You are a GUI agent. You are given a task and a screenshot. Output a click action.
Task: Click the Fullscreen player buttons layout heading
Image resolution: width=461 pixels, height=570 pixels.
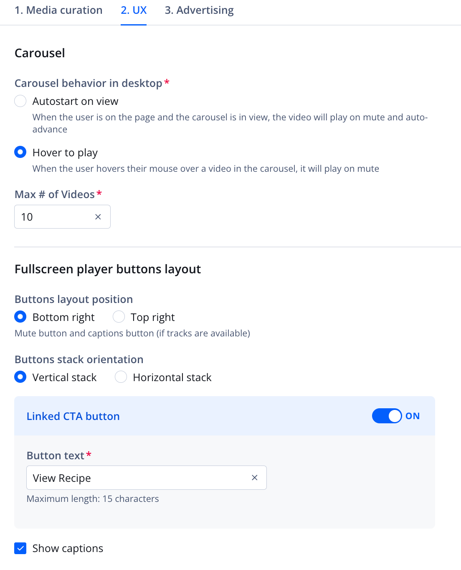(108, 269)
